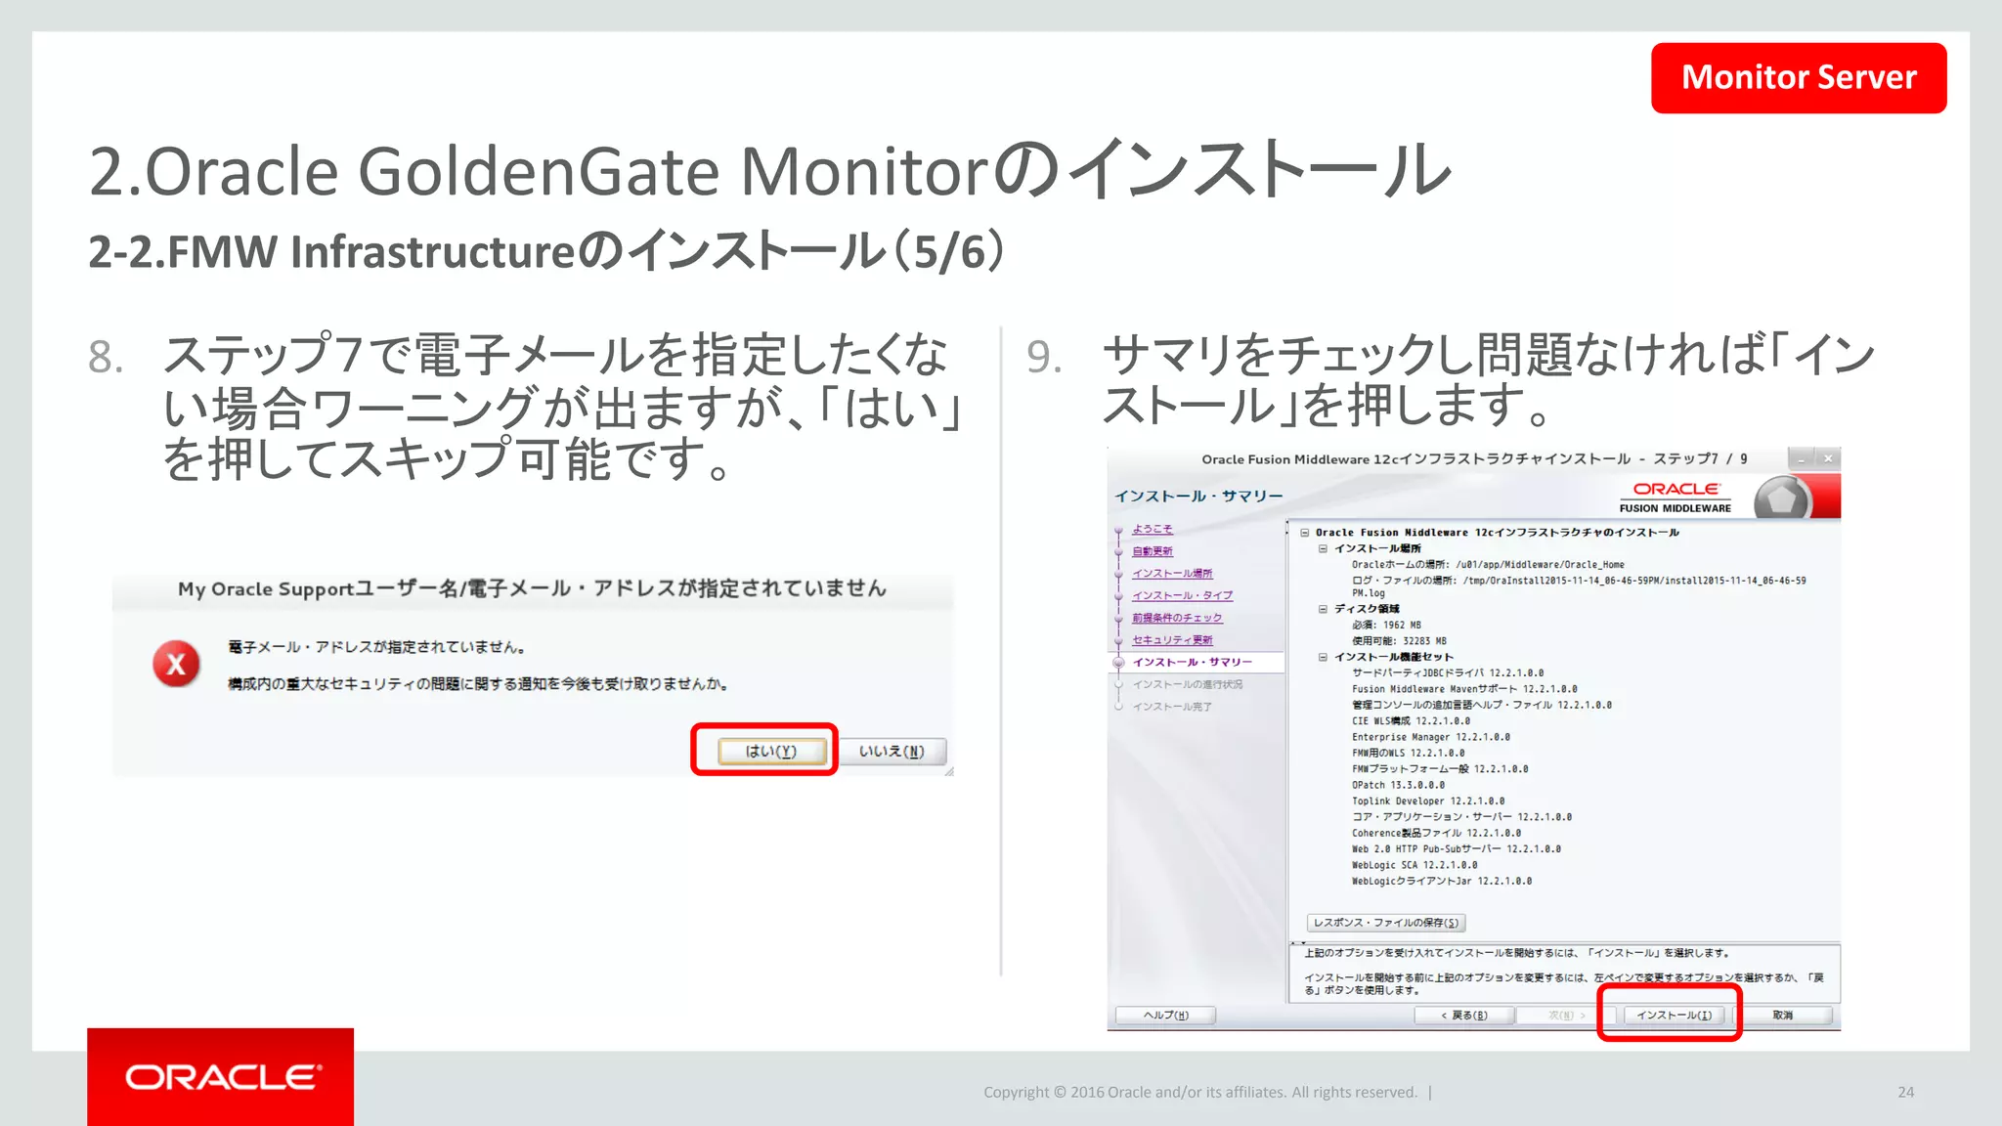Select the WebLogic SCA 12.2.1.0.0 row
This screenshot has height=1126, width=2002.
pos(1414,865)
